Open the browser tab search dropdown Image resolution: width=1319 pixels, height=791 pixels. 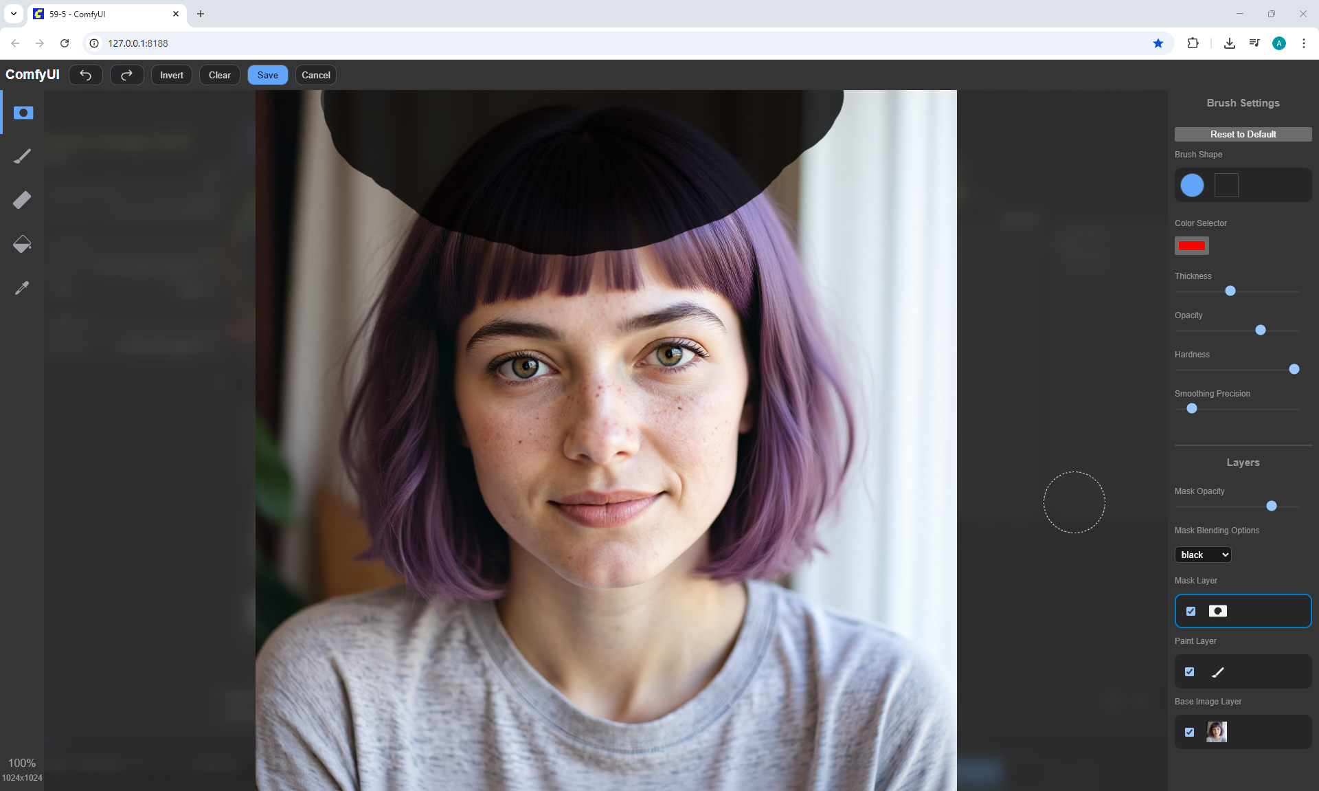(14, 14)
